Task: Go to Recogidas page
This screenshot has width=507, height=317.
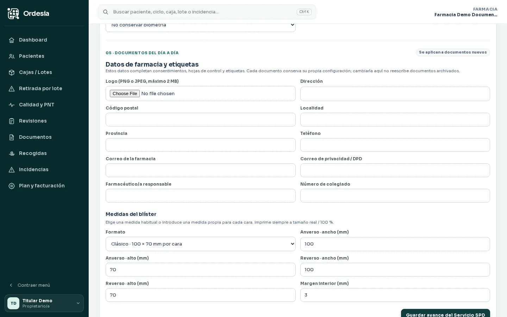Action: [x=44, y=154]
